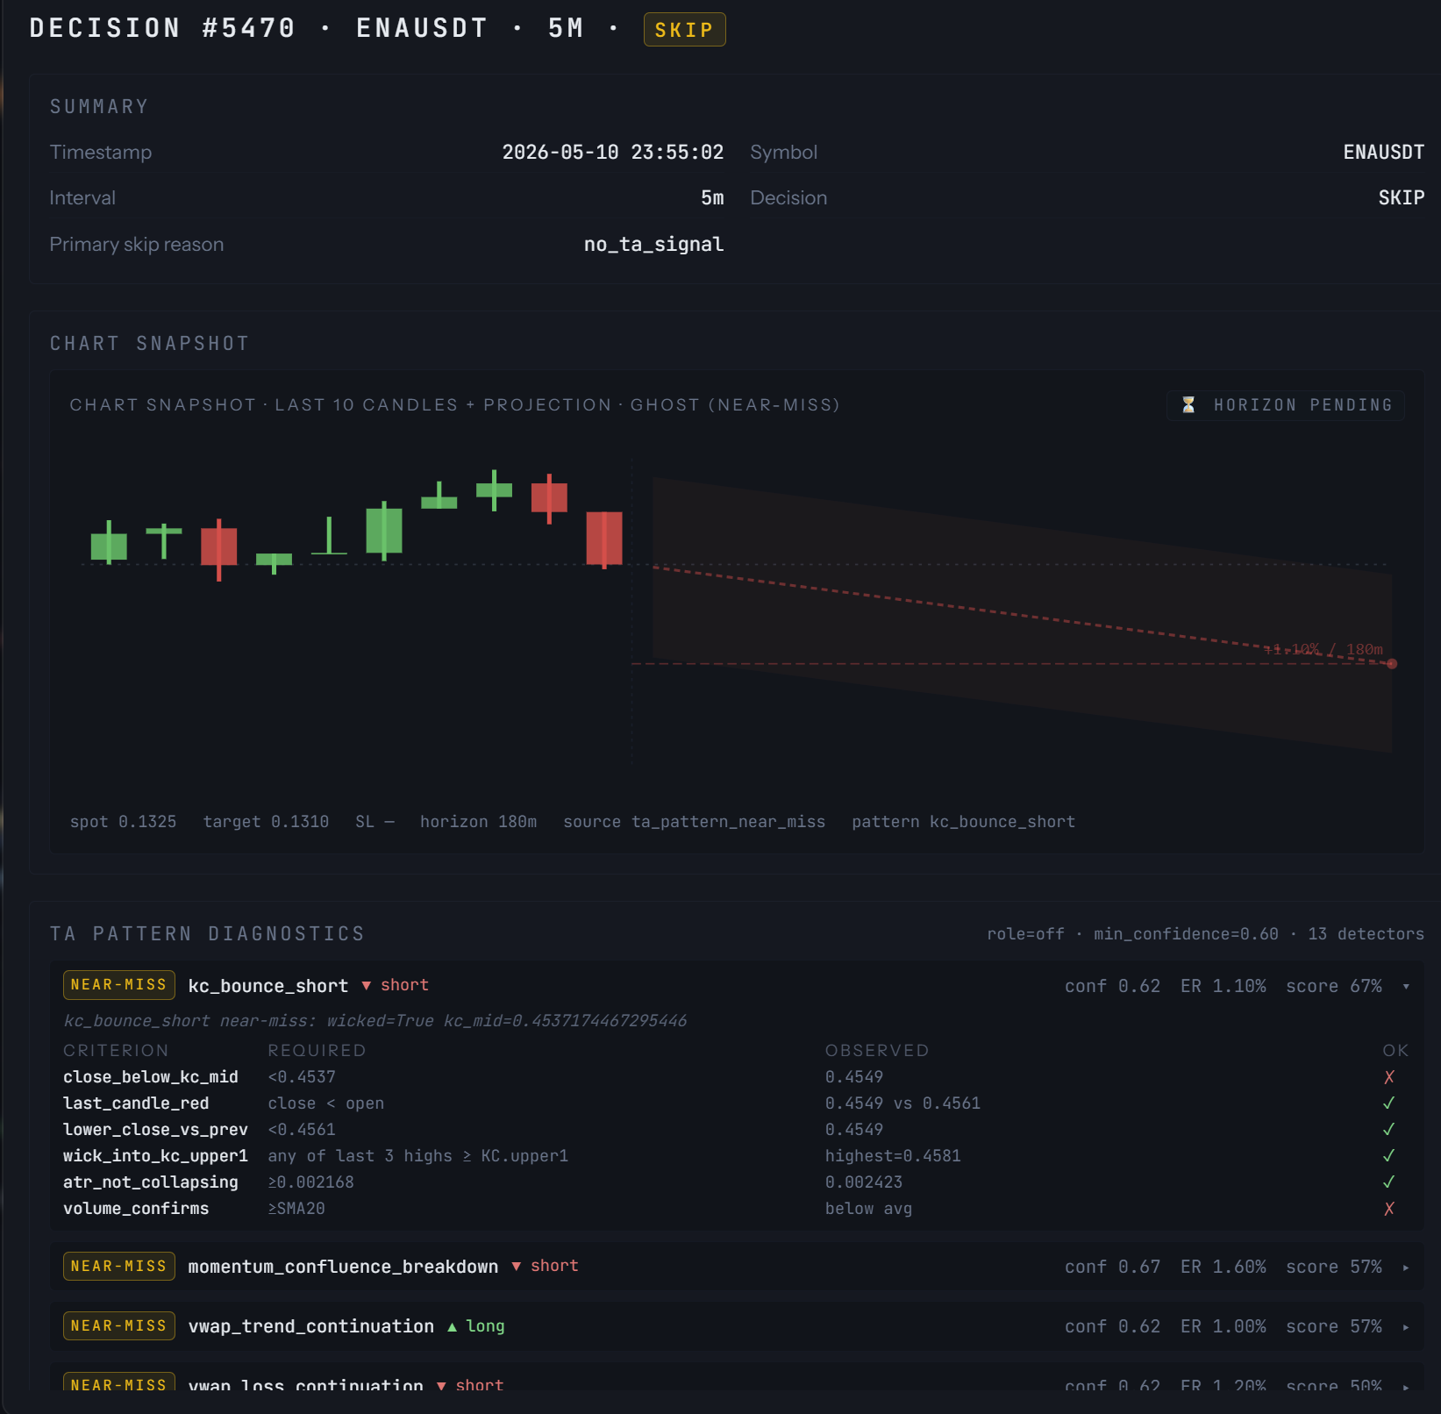This screenshot has width=1441, height=1414.
Task: Click the green check for wick_into_kc_upper1
Action: pos(1389,1156)
